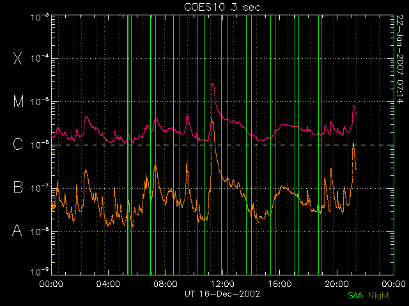
Task: Click the 10^-8 y-axis tick label
Action: click(x=40, y=231)
